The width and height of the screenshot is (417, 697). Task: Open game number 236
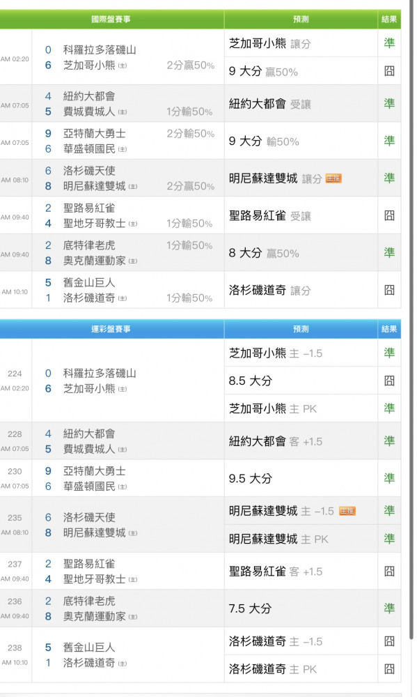tap(15, 602)
